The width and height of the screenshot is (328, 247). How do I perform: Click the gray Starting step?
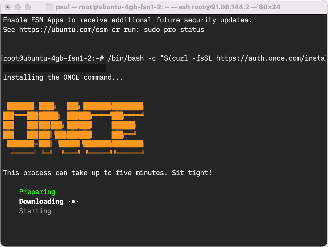point(35,211)
